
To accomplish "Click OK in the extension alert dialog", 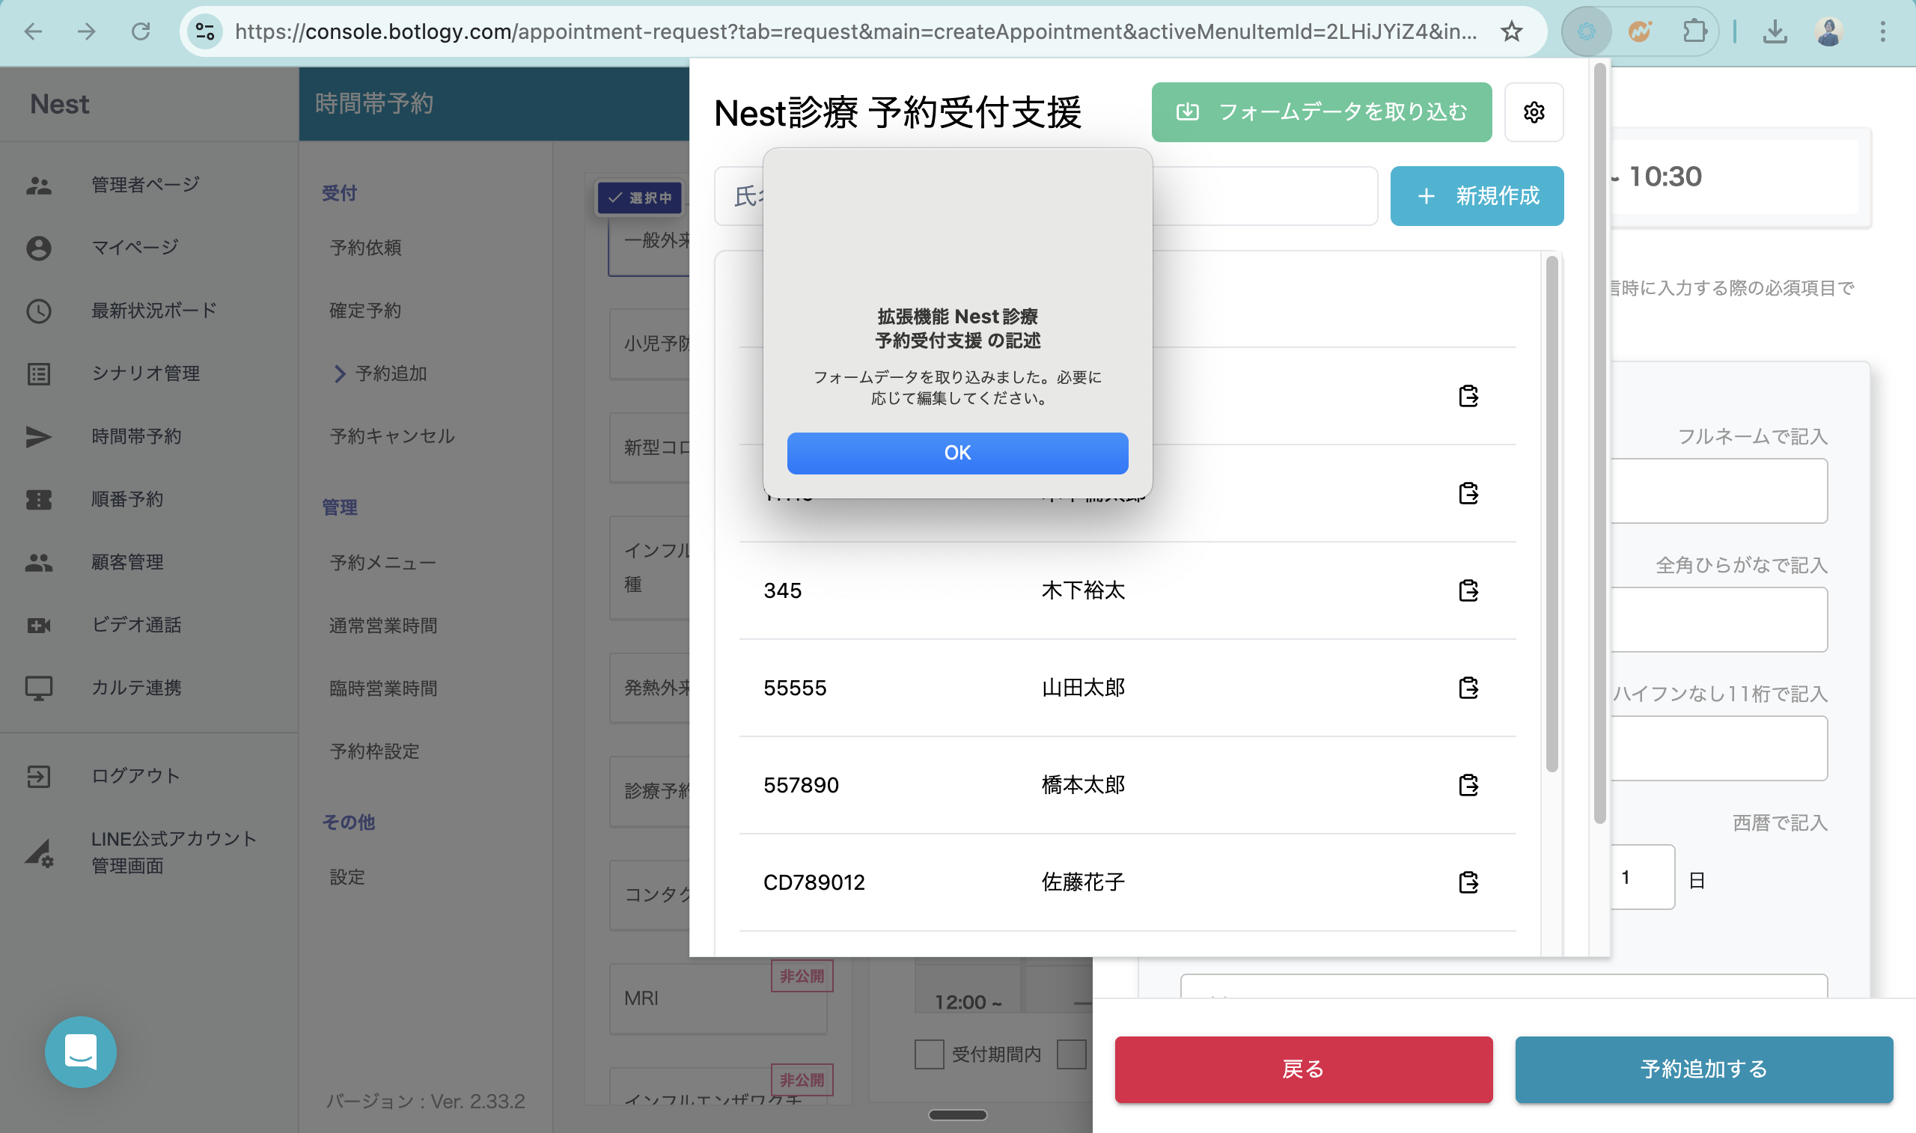I will [x=957, y=453].
